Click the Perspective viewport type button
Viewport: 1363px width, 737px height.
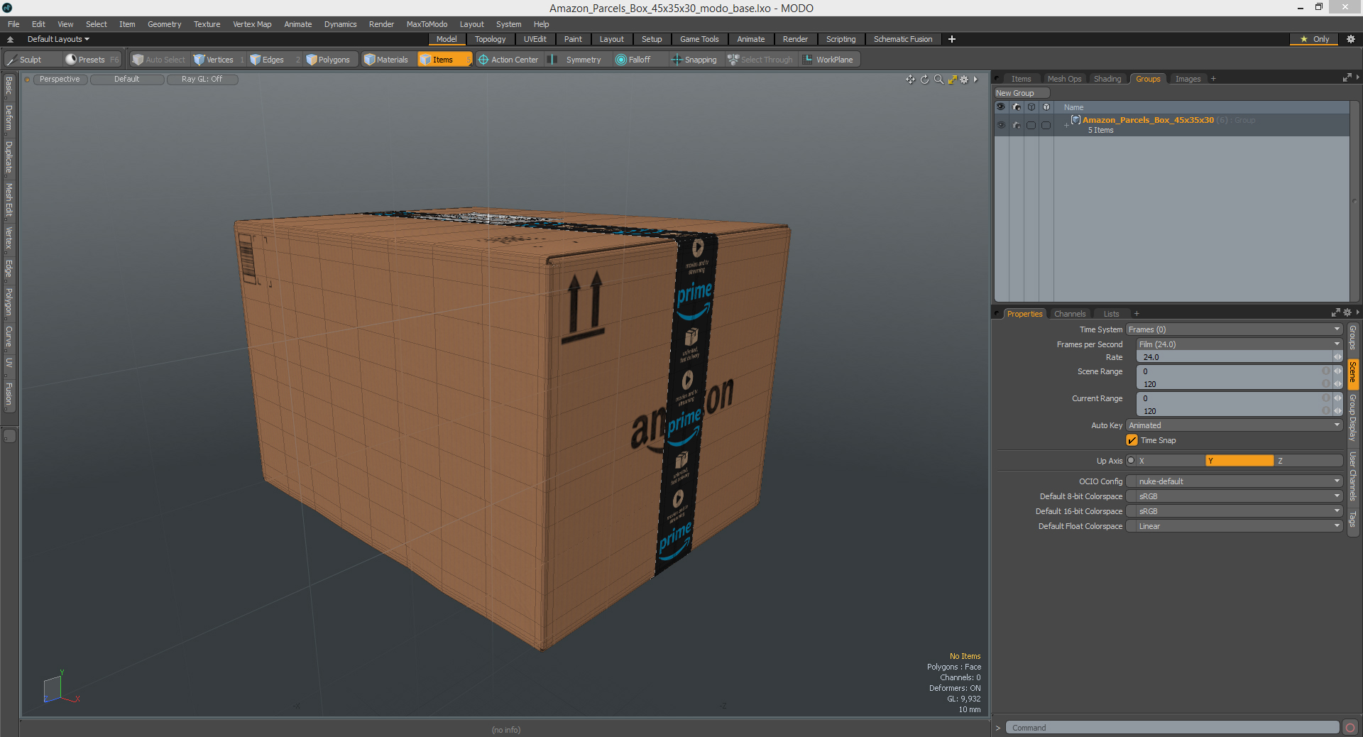pos(60,80)
